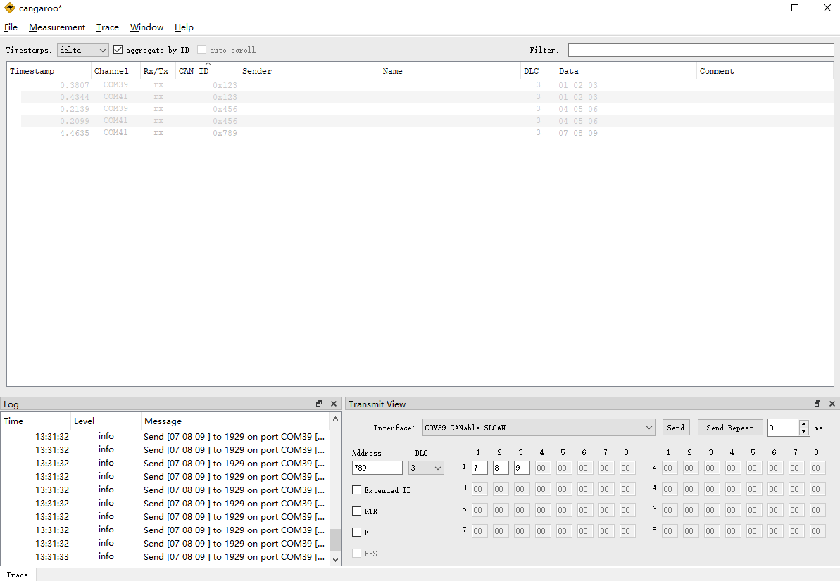Click the Sender column header
840x581 pixels.
[x=309, y=70]
